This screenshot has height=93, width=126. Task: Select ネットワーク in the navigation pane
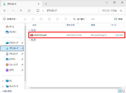click(x=12, y=86)
